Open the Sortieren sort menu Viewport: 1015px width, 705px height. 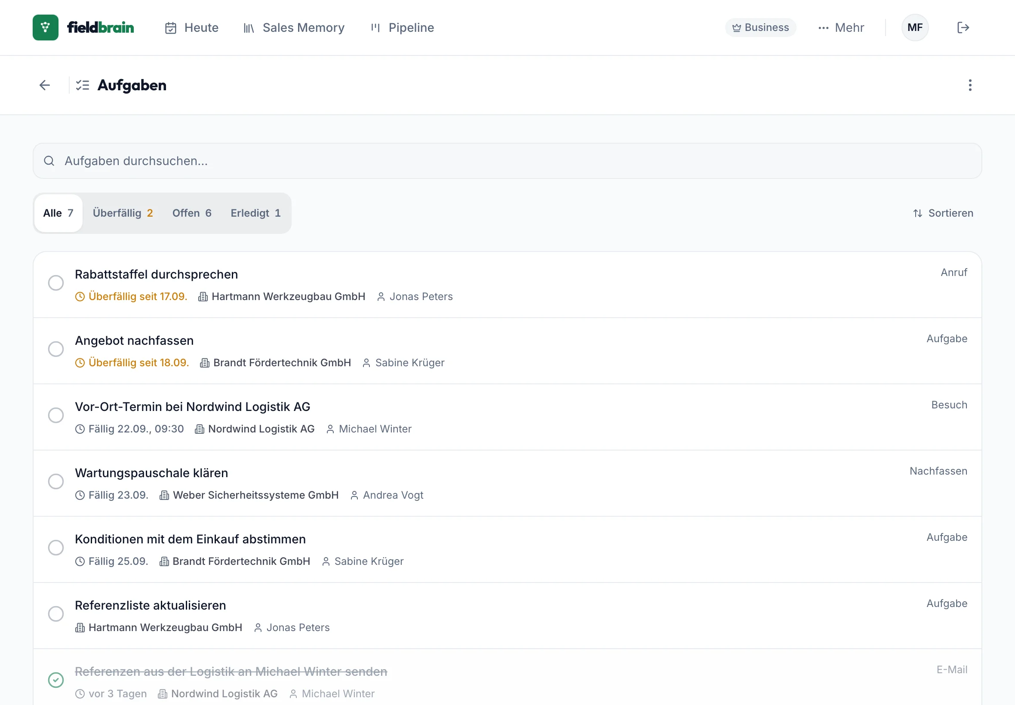click(x=943, y=213)
